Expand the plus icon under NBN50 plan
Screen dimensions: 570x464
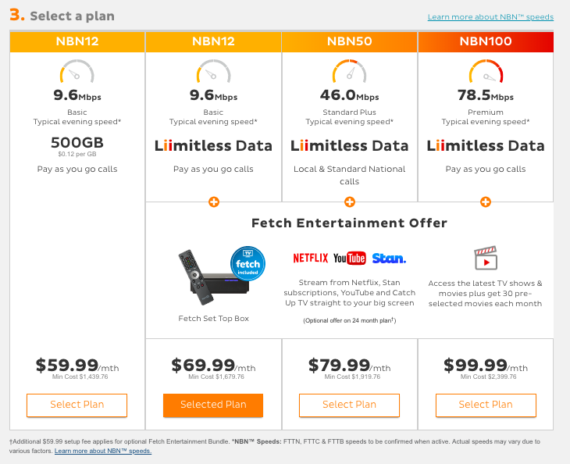pos(350,202)
